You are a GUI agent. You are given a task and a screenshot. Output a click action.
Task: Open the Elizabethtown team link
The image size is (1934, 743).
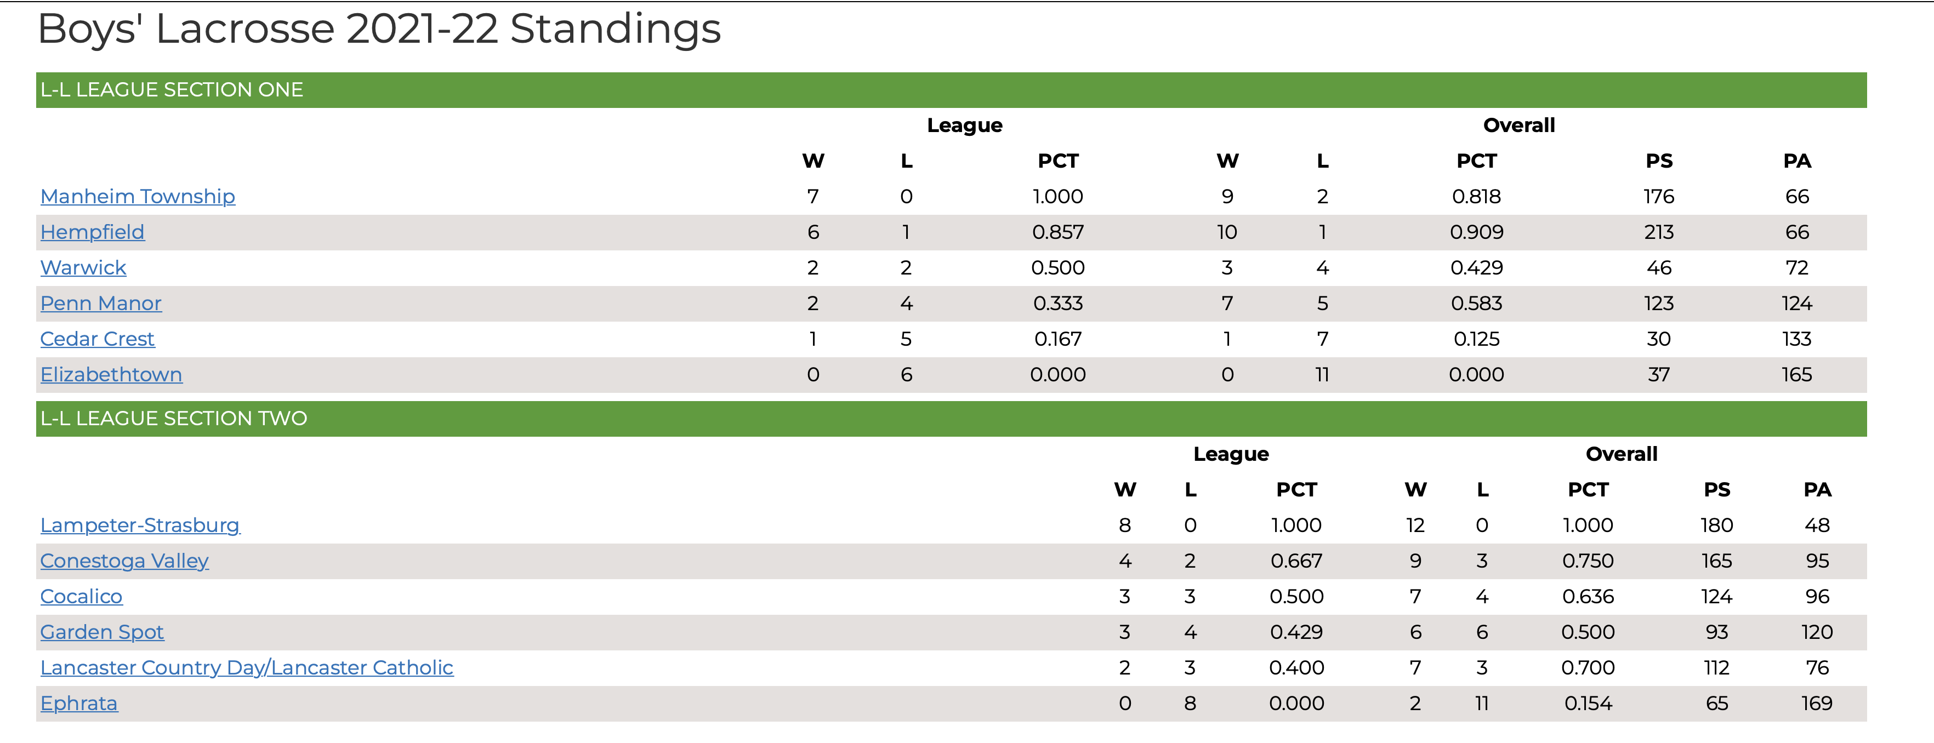111,375
